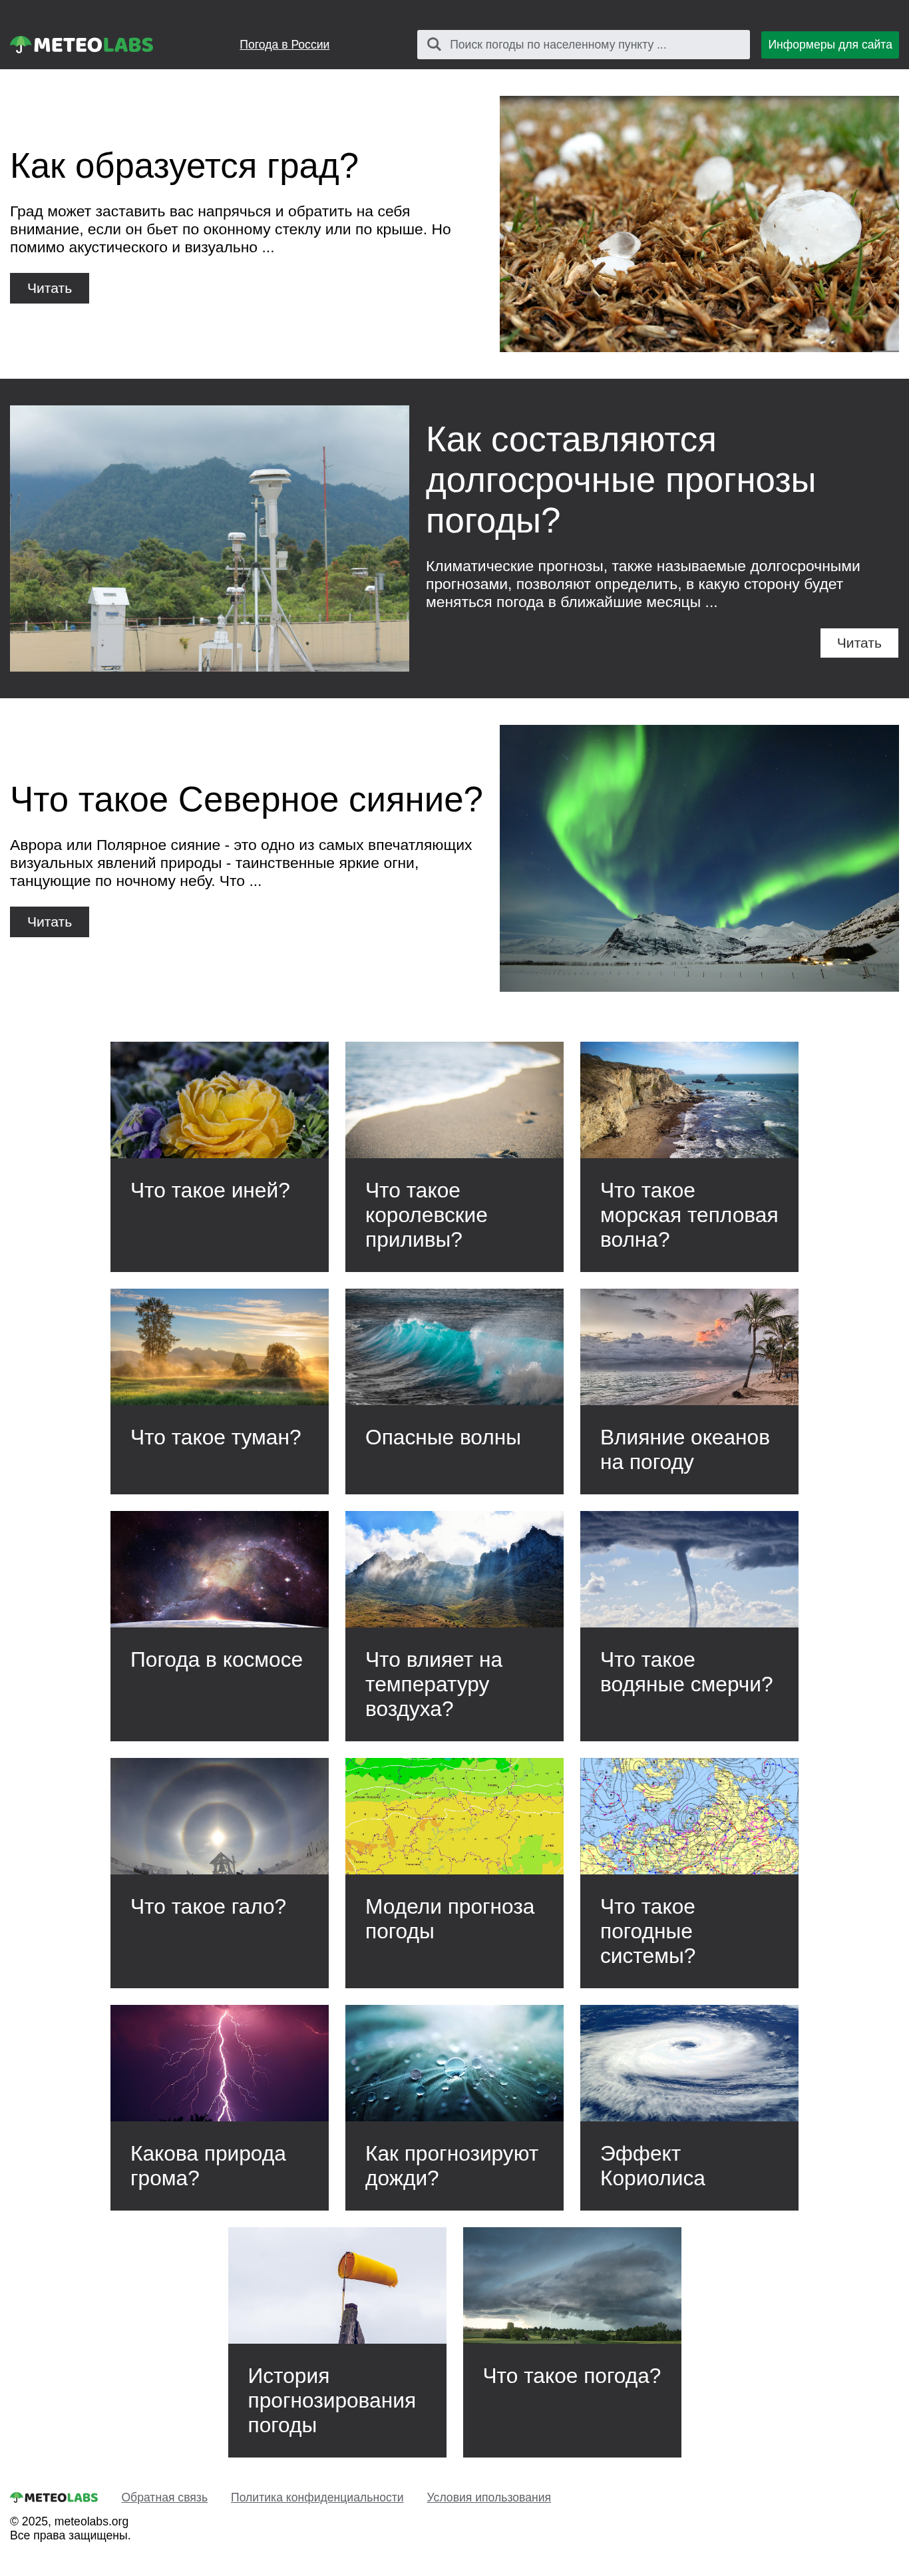Click the "Информеры для сайта" button
This screenshot has height=2576, width=909.
coord(830,44)
